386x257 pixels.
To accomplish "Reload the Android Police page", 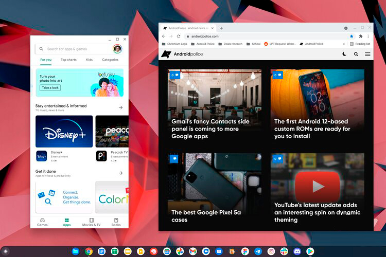I will coord(179,36).
